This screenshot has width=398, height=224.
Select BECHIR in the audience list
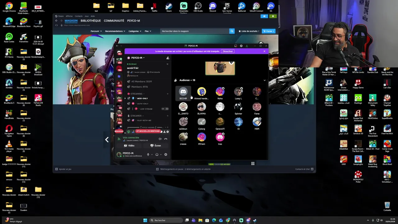pos(183,94)
